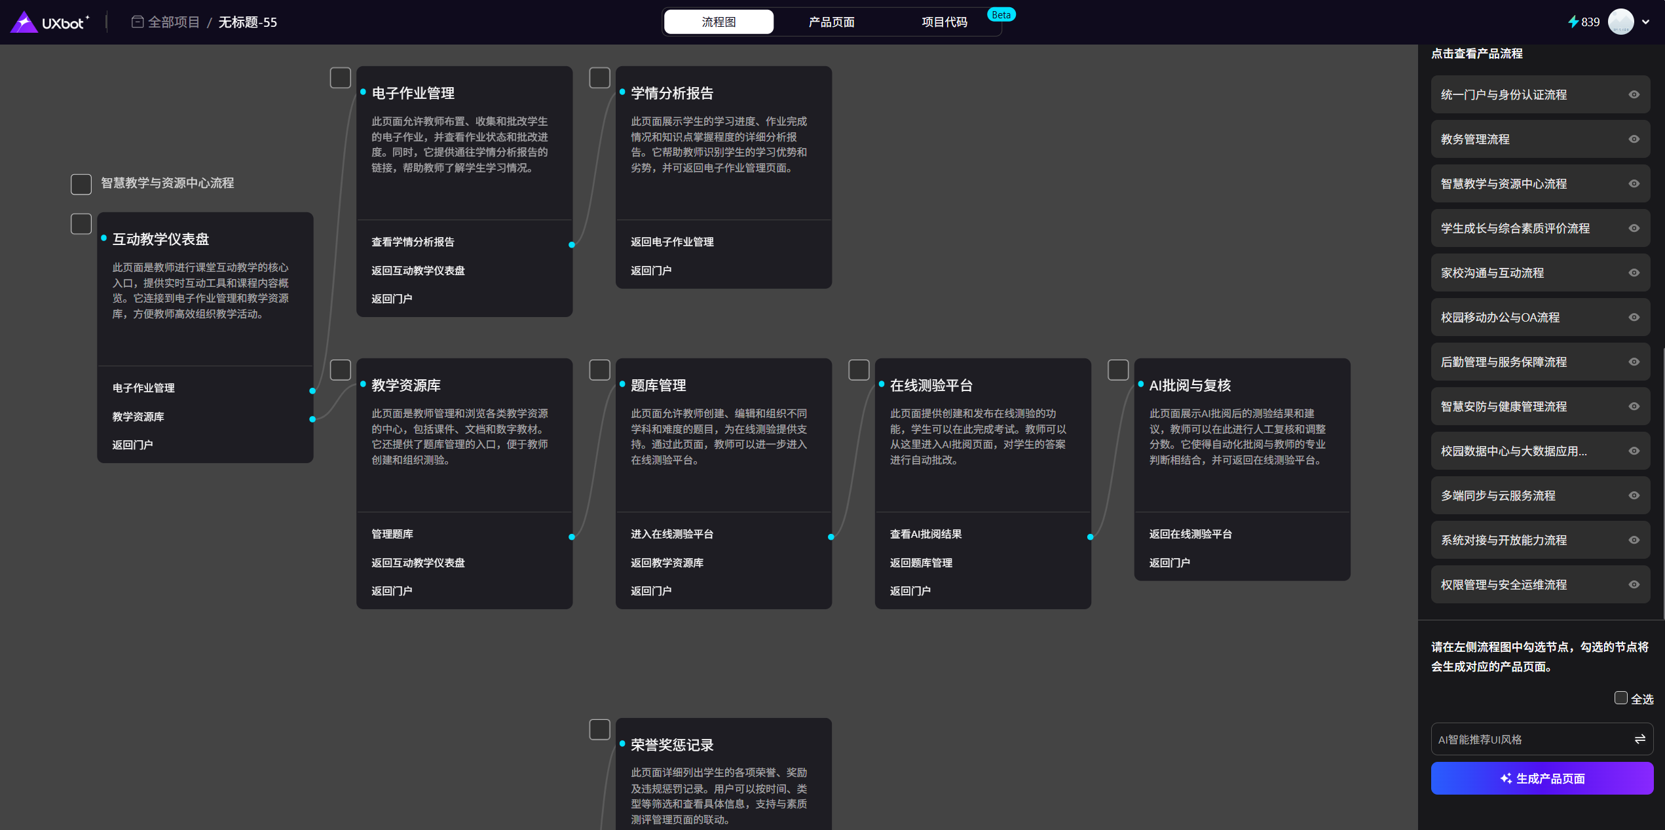Click 返回在线测验平台 in AI批阅与复核 card
This screenshot has width=1665, height=830.
1190,534
